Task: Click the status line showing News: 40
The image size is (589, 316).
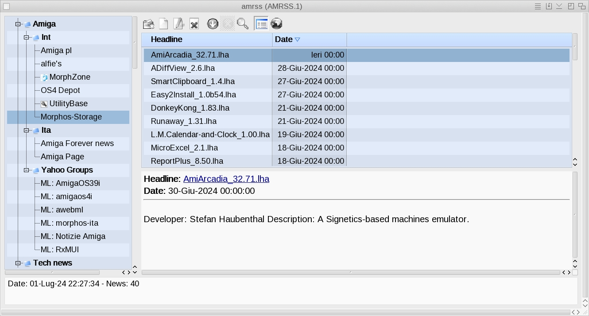Action: 74,284
